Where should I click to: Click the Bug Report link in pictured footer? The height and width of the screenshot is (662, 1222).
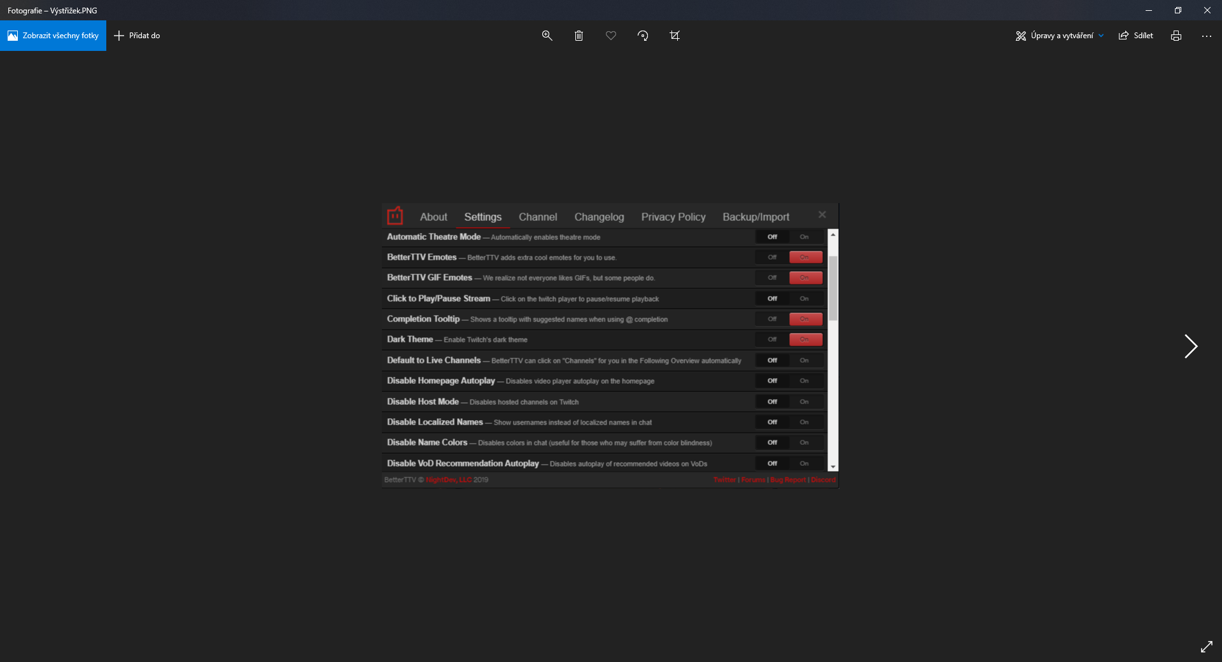[788, 480]
